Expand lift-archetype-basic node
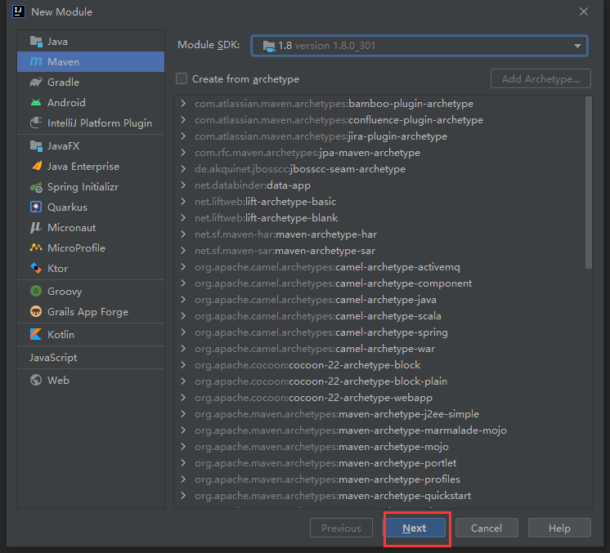 click(183, 201)
